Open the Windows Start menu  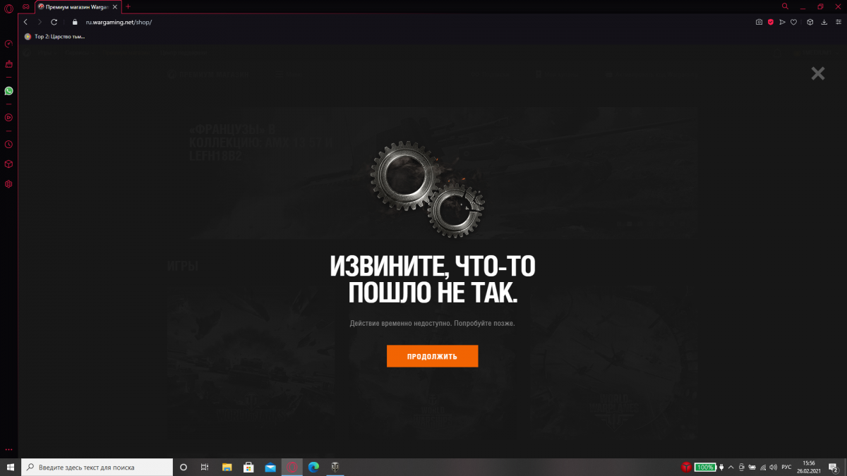10,467
